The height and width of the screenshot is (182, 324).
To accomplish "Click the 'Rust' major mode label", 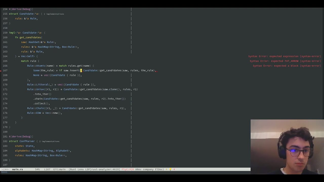I will 74,169.
